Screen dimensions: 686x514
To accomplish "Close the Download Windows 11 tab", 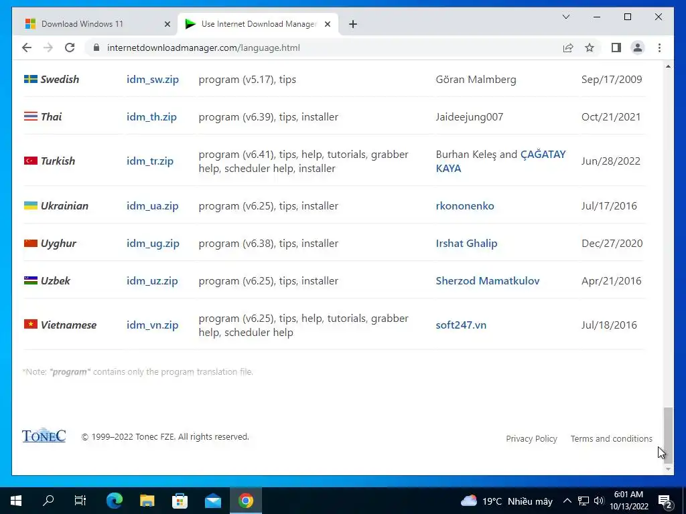I will coord(167,24).
